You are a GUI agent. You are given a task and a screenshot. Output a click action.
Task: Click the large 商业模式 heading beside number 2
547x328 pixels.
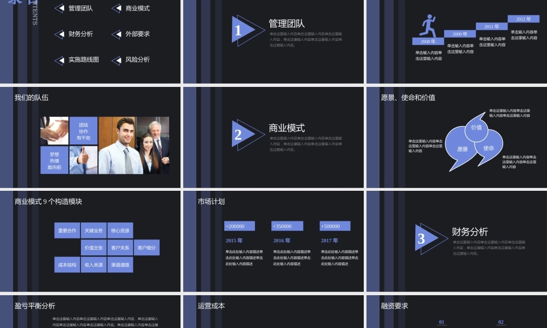click(x=287, y=127)
